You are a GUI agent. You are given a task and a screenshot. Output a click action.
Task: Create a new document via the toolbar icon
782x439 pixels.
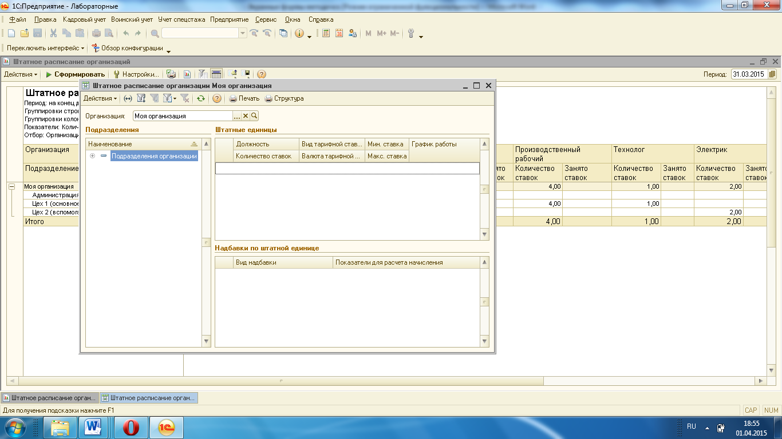click(11, 33)
